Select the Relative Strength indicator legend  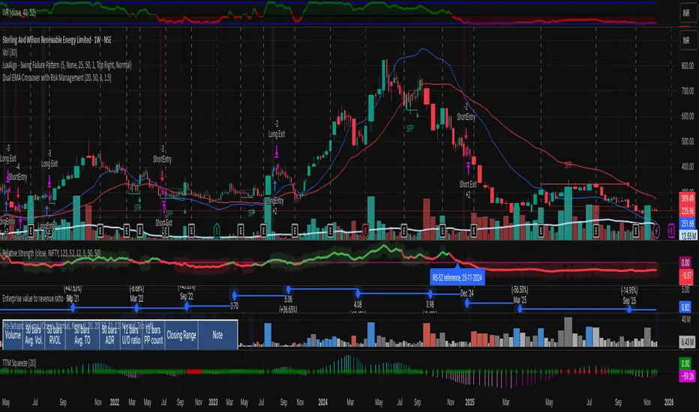(x=51, y=253)
